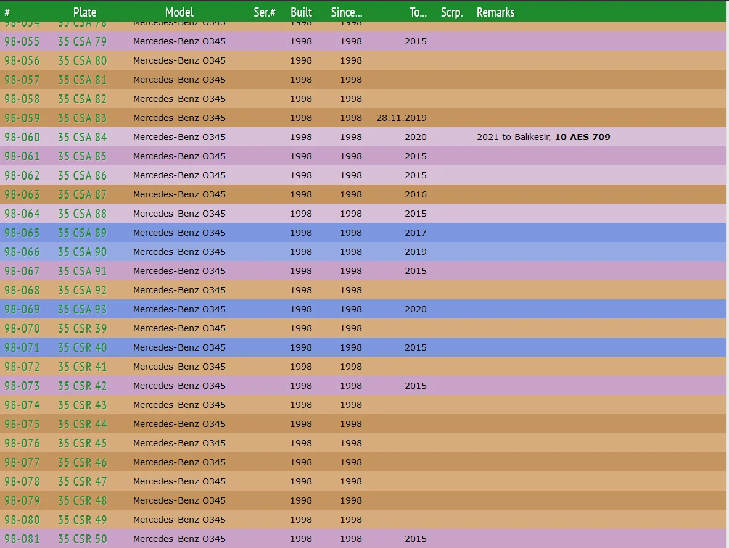The image size is (729, 548).
Task: Sort by the Built column header
Action: [301, 12]
